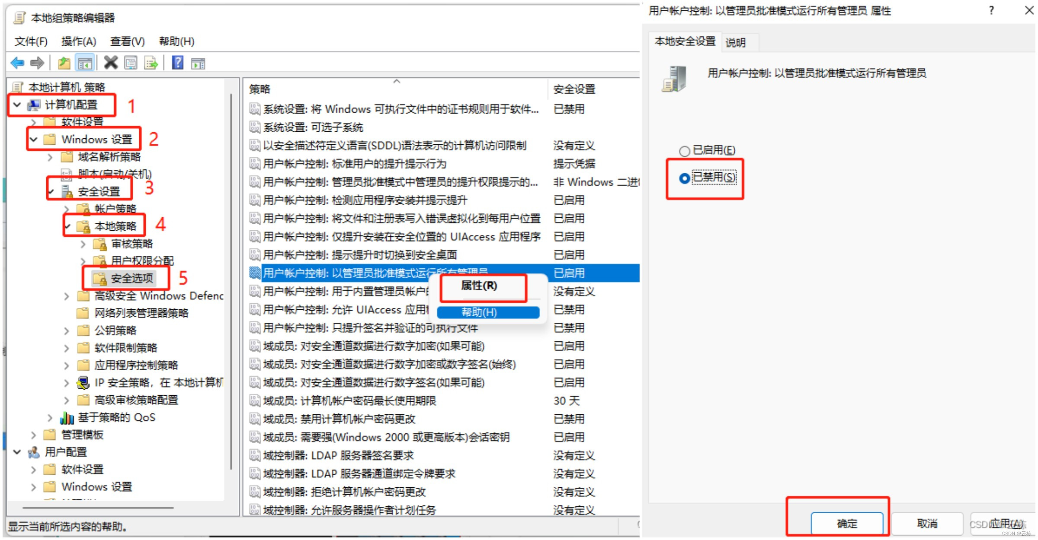Select the 安全选项 tree item
This screenshot has height=540, width=1038.
pos(132,279)
